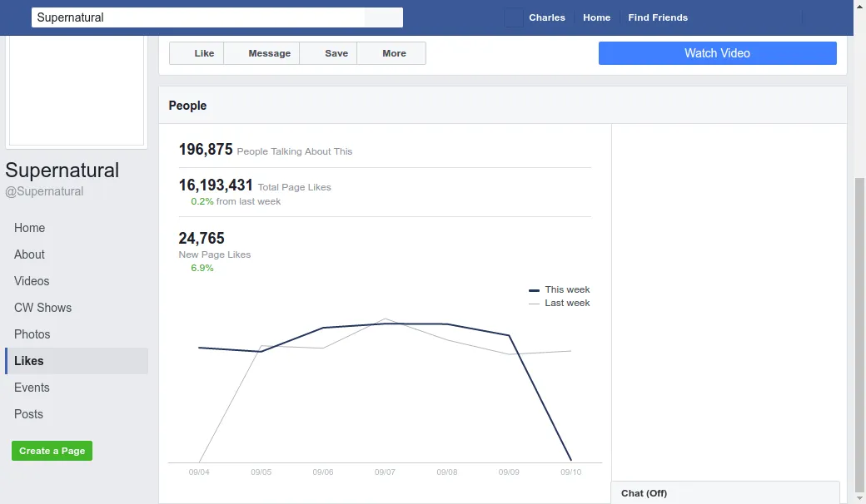
Task: Click the People section heading
Action: (187, 106)
